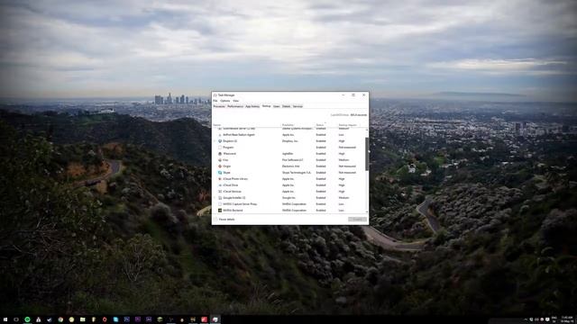The image size is (577, 324).
Task: Open Spotify from the taskbar
Action: click(x=27, y=319)
